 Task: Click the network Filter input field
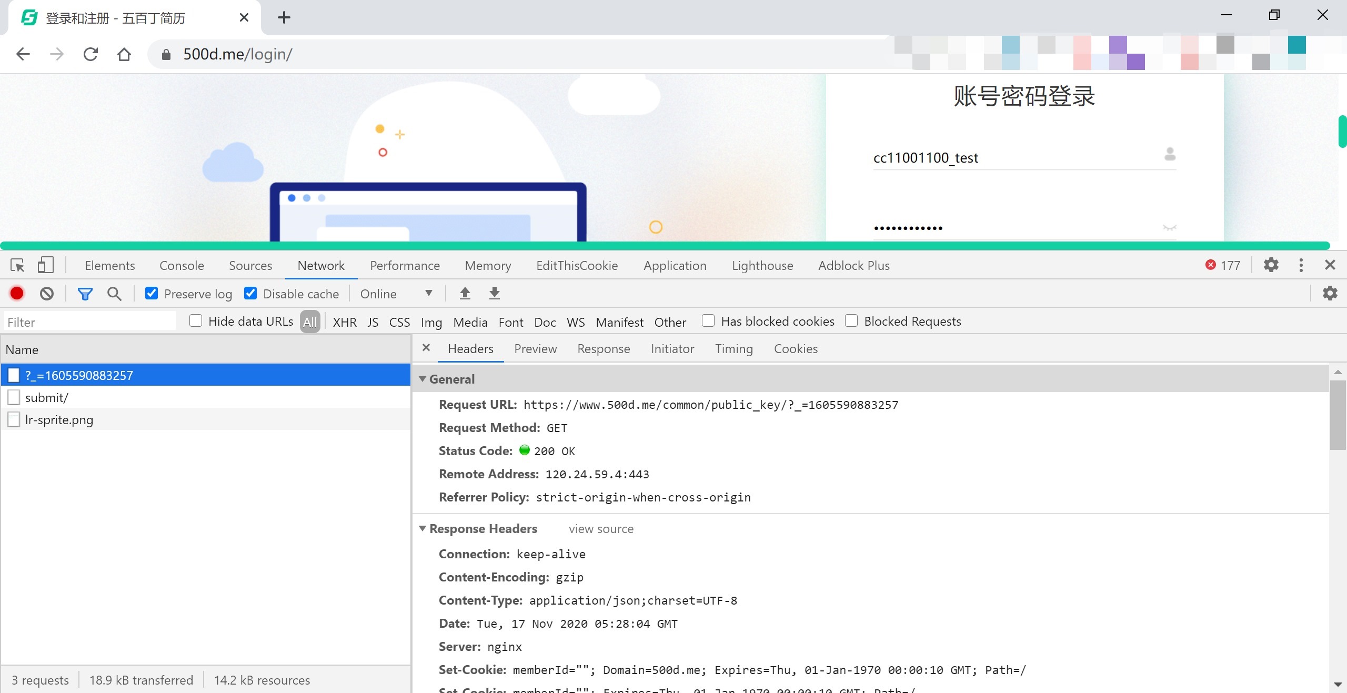click(x=90, y=322)
